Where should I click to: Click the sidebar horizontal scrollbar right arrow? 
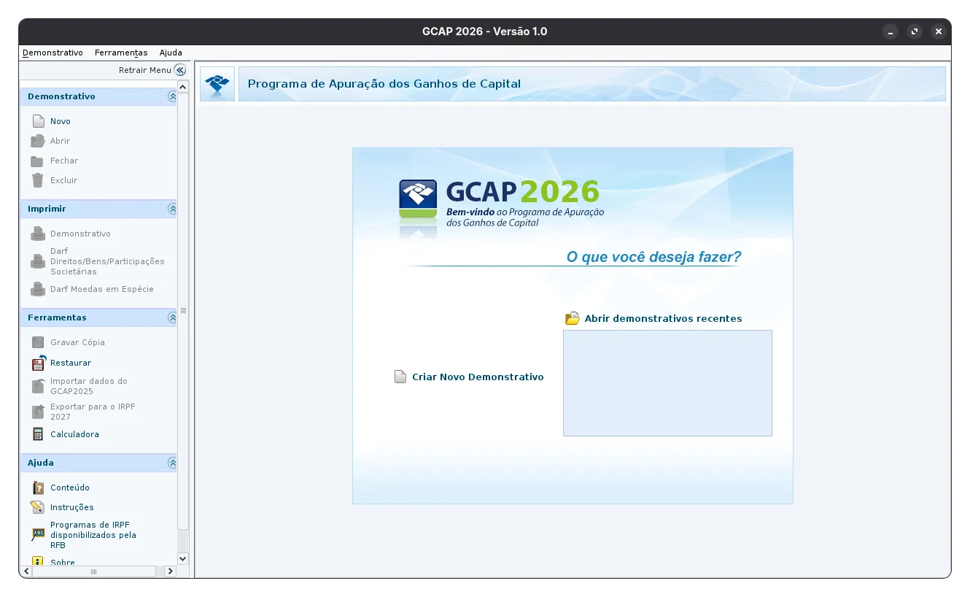pyautogui.click(x=171, y=571)
